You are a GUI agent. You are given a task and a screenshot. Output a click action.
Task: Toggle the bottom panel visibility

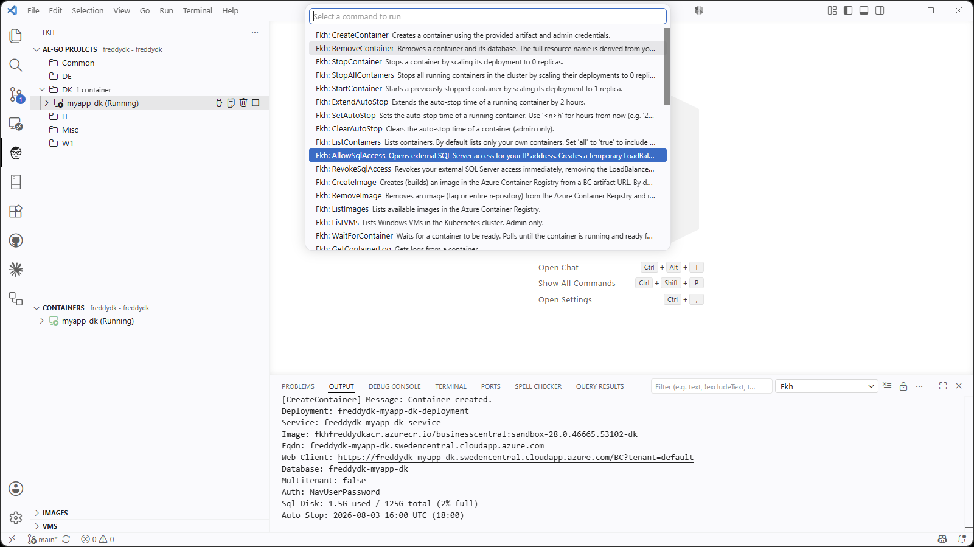coord(864,10)
